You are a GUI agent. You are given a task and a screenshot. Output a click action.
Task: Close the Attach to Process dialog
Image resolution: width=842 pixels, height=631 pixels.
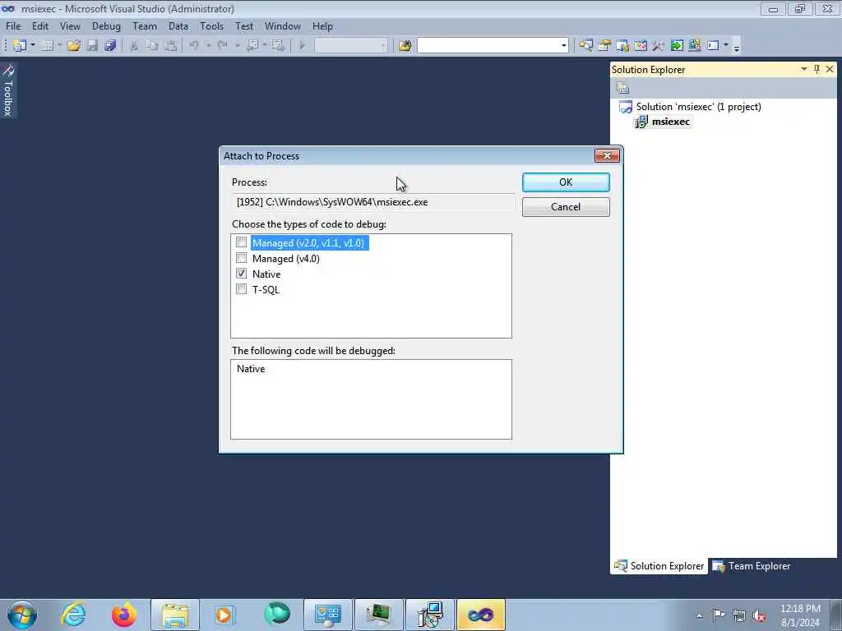(x=607, y=155)
